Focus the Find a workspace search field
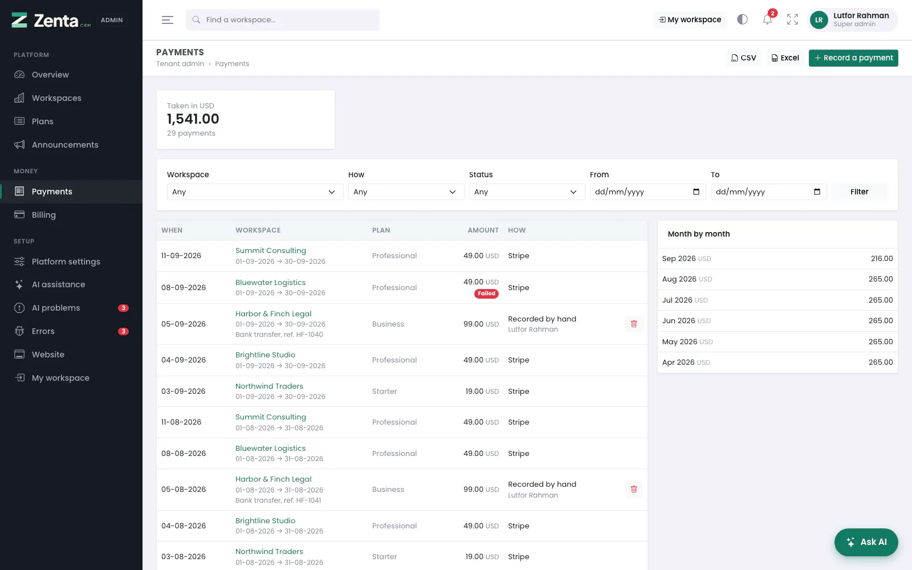 tap(283, 19)
